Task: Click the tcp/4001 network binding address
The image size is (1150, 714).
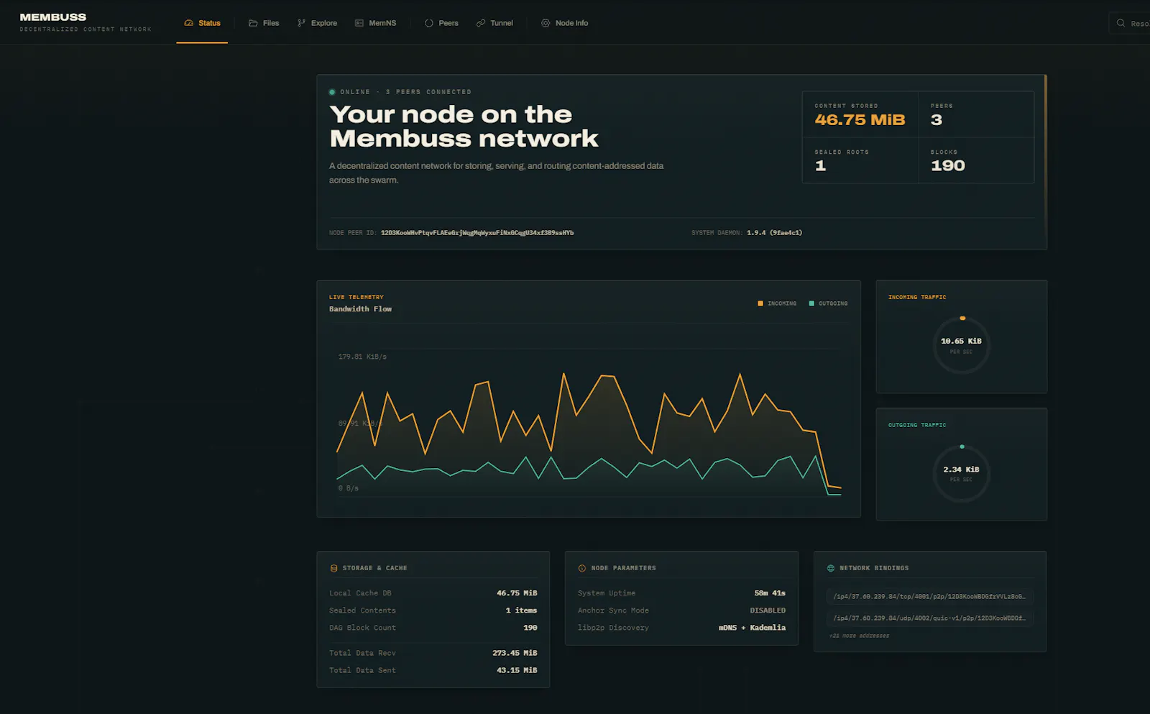Action: [929, 596]
